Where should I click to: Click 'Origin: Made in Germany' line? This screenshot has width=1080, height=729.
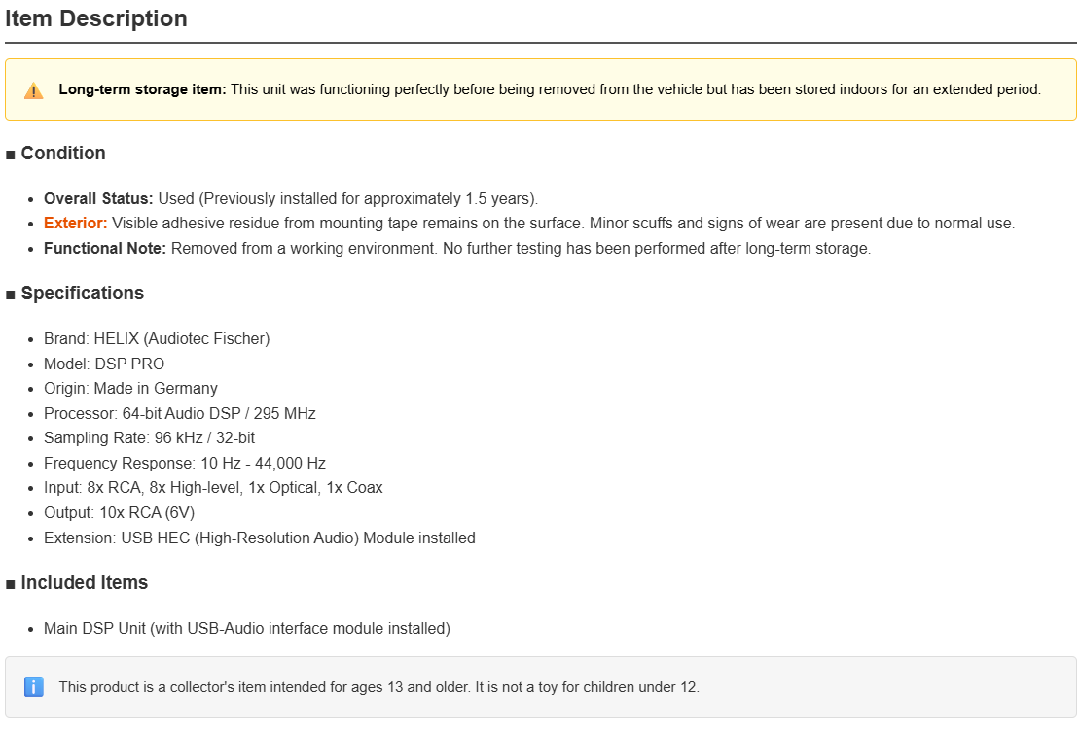click(x=131, y=388)
